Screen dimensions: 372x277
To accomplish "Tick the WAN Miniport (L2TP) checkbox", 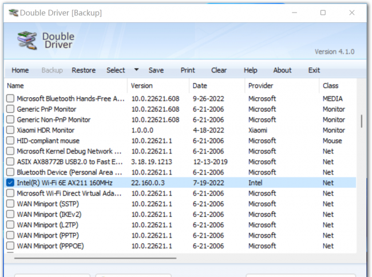I will 10,224.
